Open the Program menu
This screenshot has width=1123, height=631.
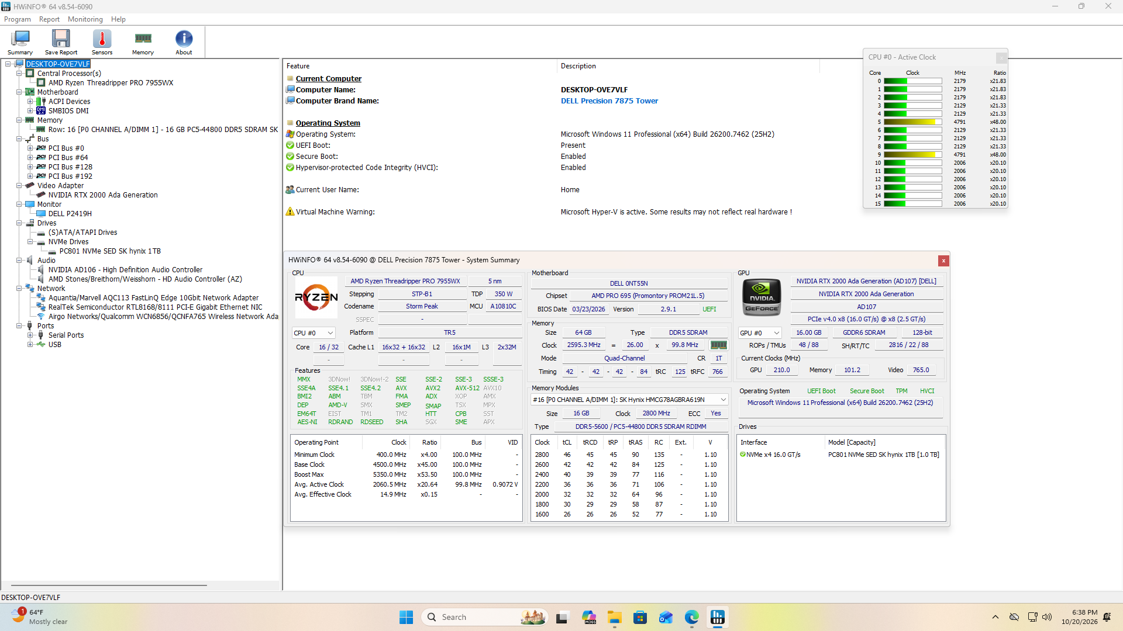coord(18,19)
